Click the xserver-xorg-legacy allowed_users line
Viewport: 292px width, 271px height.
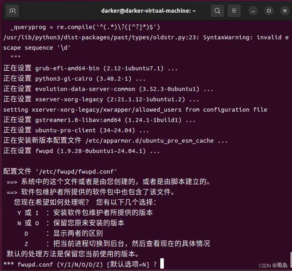pos(135,110)
